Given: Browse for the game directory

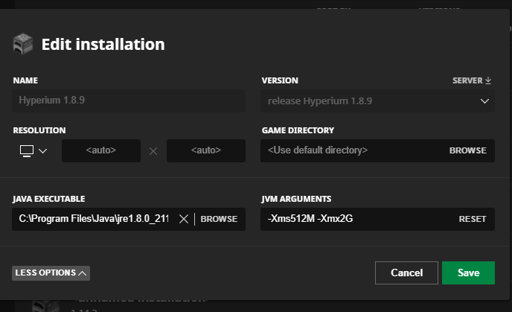Looking at the screenshot, I should [x=467, y=150].
